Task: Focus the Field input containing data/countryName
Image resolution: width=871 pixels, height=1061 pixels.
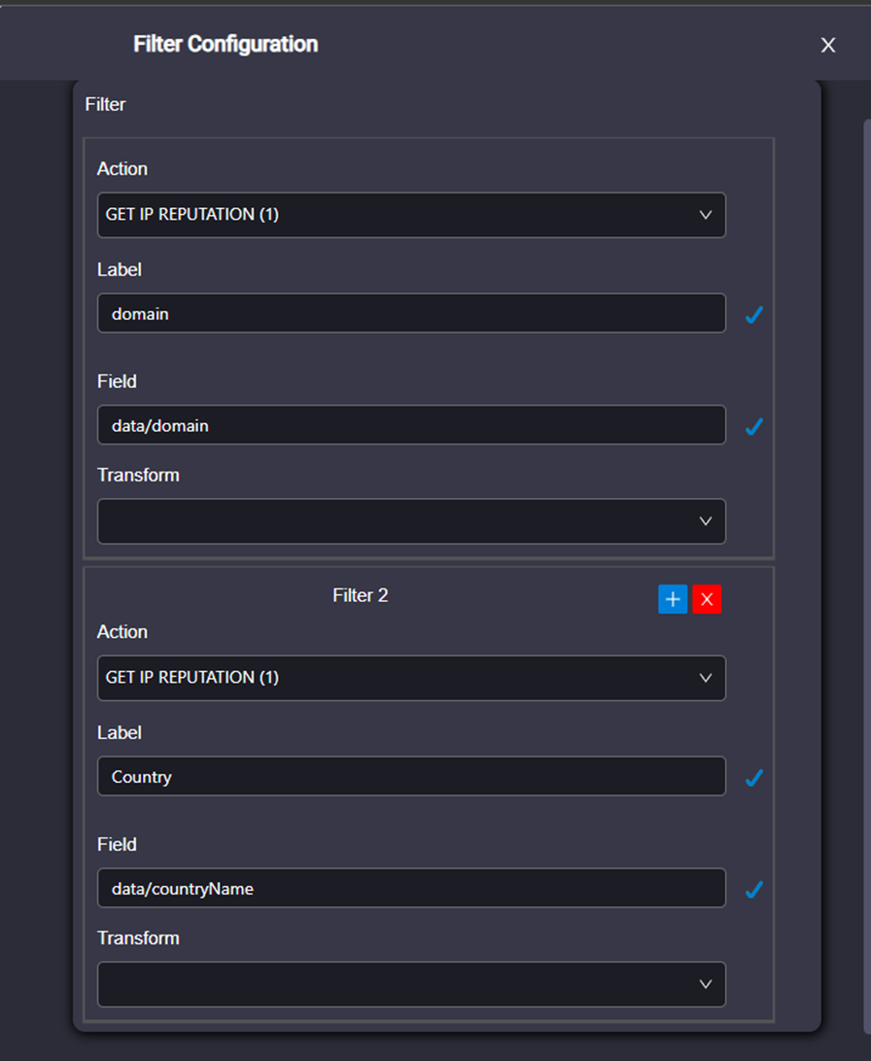Action: coord(411,888)
